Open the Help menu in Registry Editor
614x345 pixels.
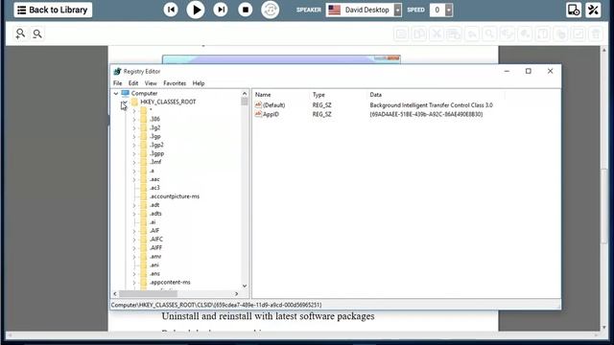199,83
